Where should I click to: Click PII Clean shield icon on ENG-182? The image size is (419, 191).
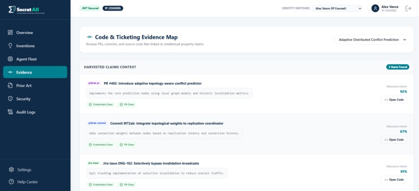(x=121, y=184)
